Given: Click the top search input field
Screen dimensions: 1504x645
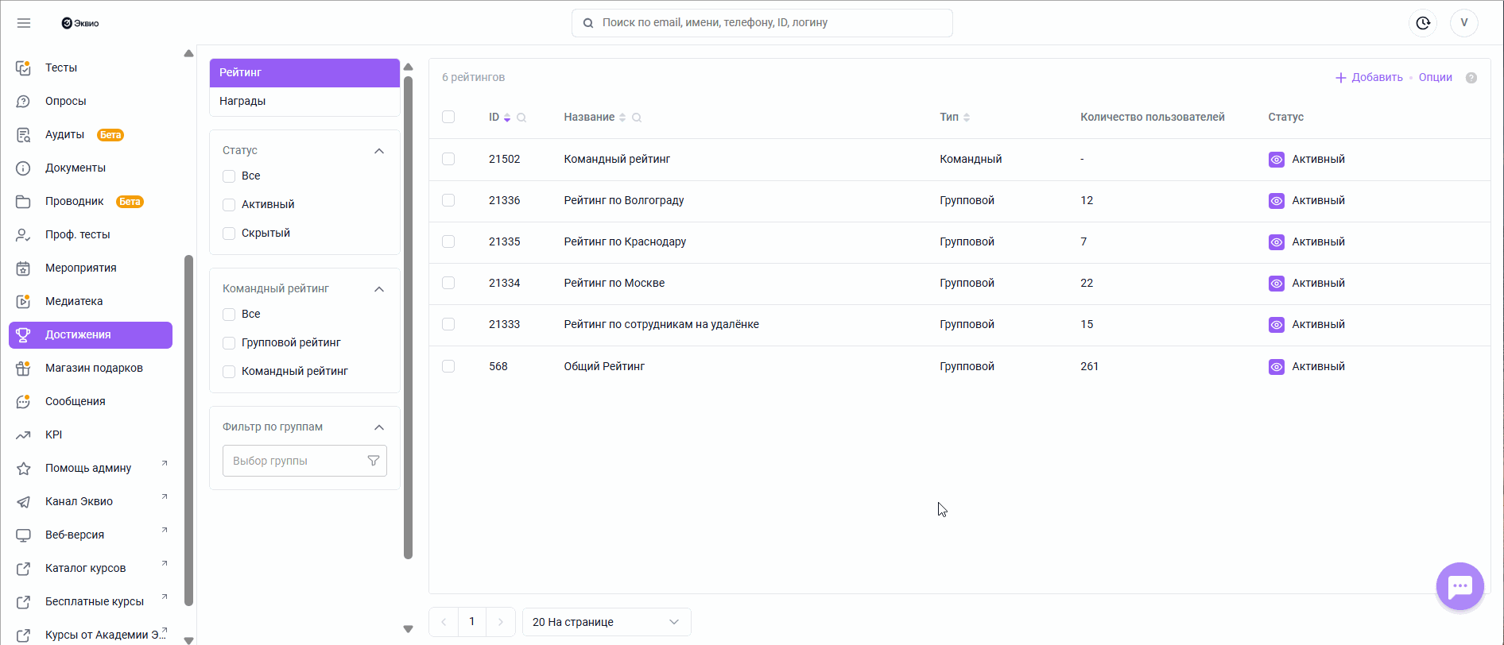Looking at the screenshot, I should [762, 23].
